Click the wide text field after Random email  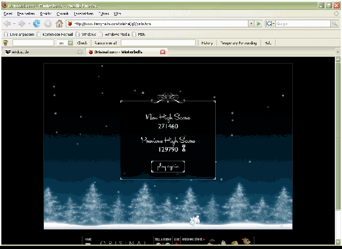158,43
